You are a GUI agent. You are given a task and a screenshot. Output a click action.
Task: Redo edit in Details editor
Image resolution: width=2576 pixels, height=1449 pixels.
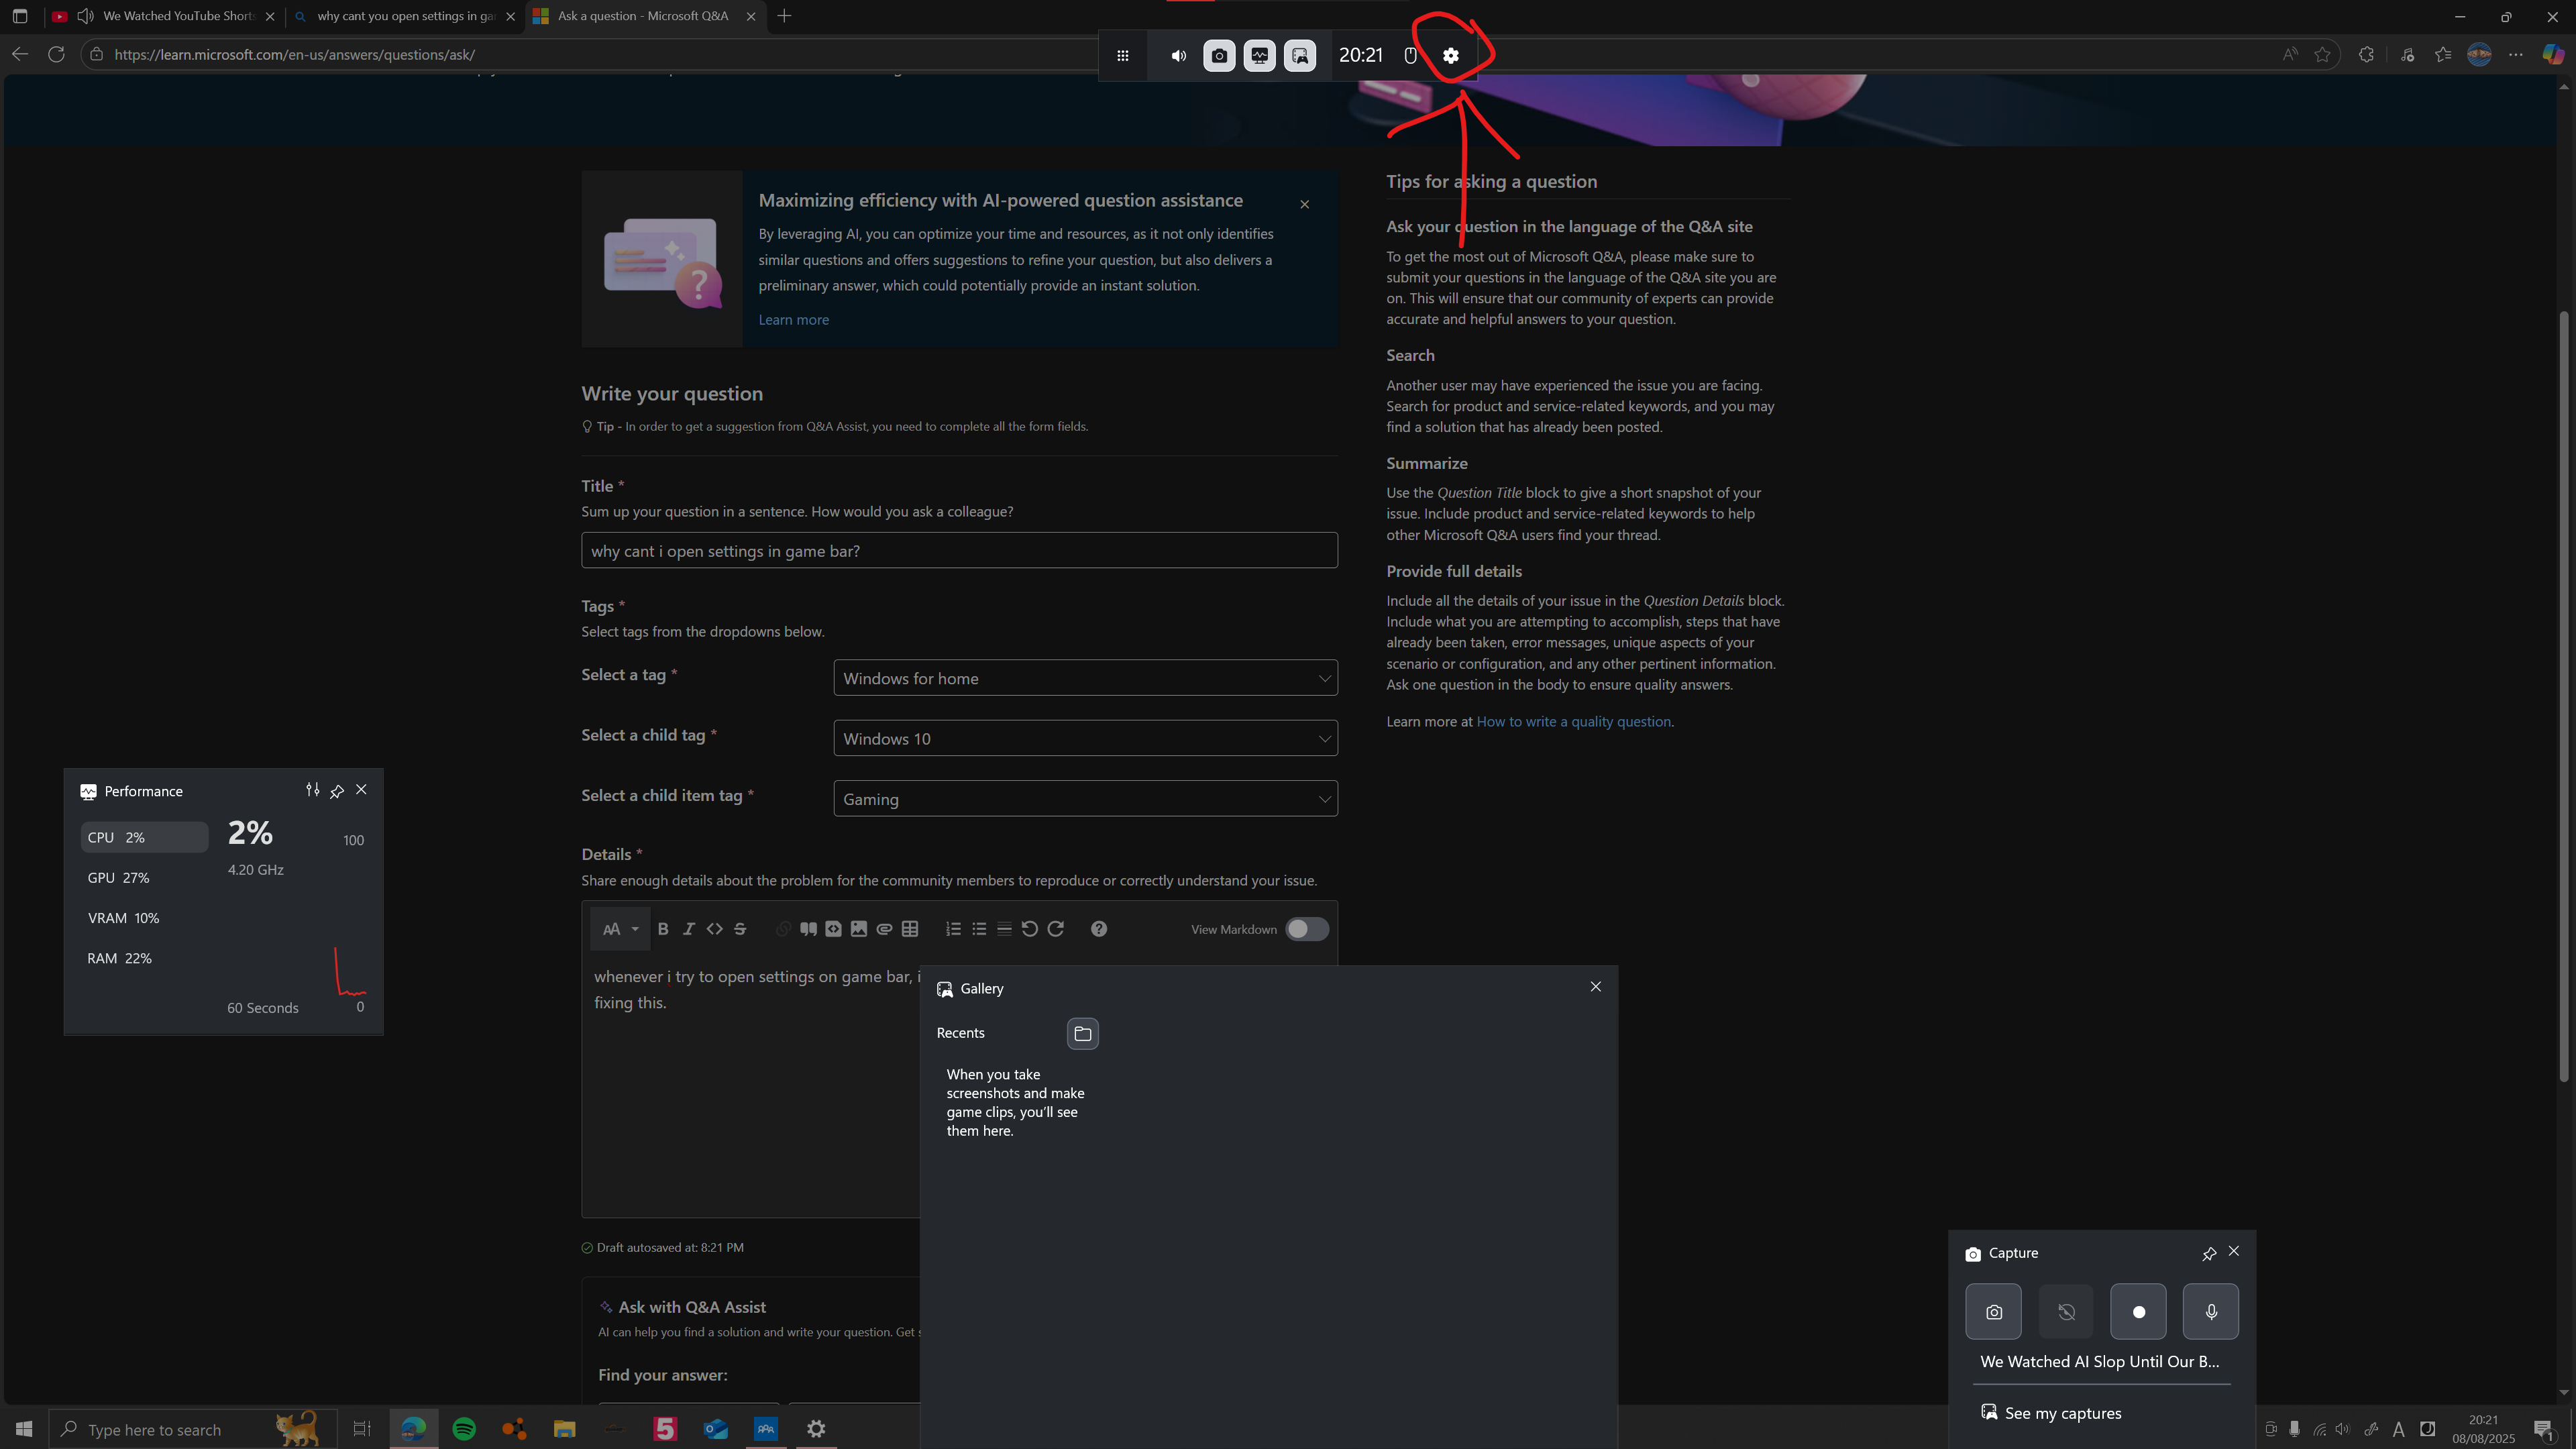[x=1055, y=929]
